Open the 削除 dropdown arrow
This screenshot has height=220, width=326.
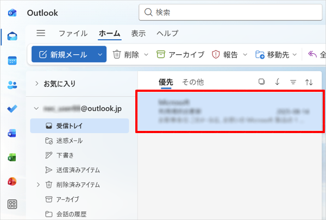tap(146, 55)
